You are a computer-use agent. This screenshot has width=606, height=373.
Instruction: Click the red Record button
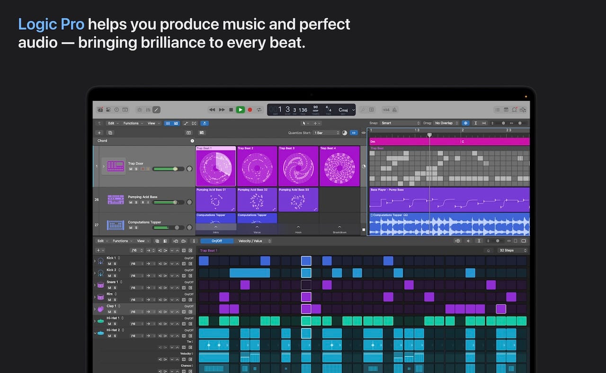(250, 110)
